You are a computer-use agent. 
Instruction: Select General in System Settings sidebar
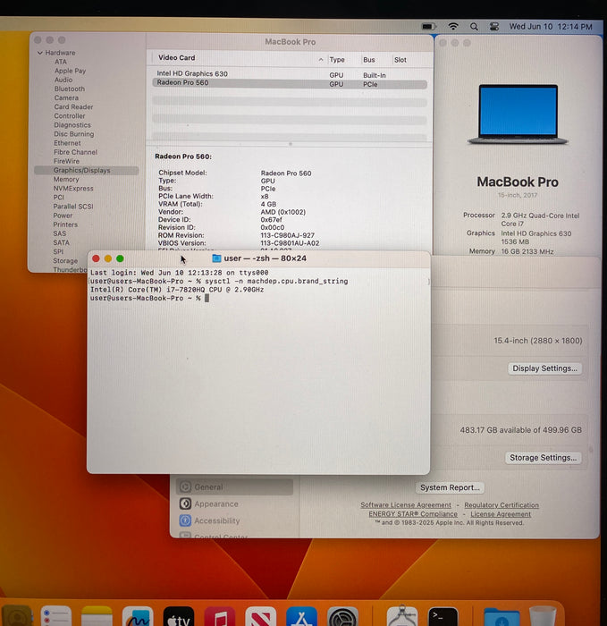point(234,487)
